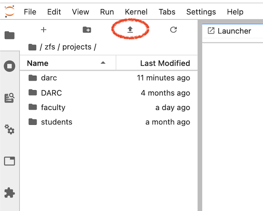This screenshot has width=263, height=211.
Task: Create a new folder via toolbar icon
Action: (87, 30)
